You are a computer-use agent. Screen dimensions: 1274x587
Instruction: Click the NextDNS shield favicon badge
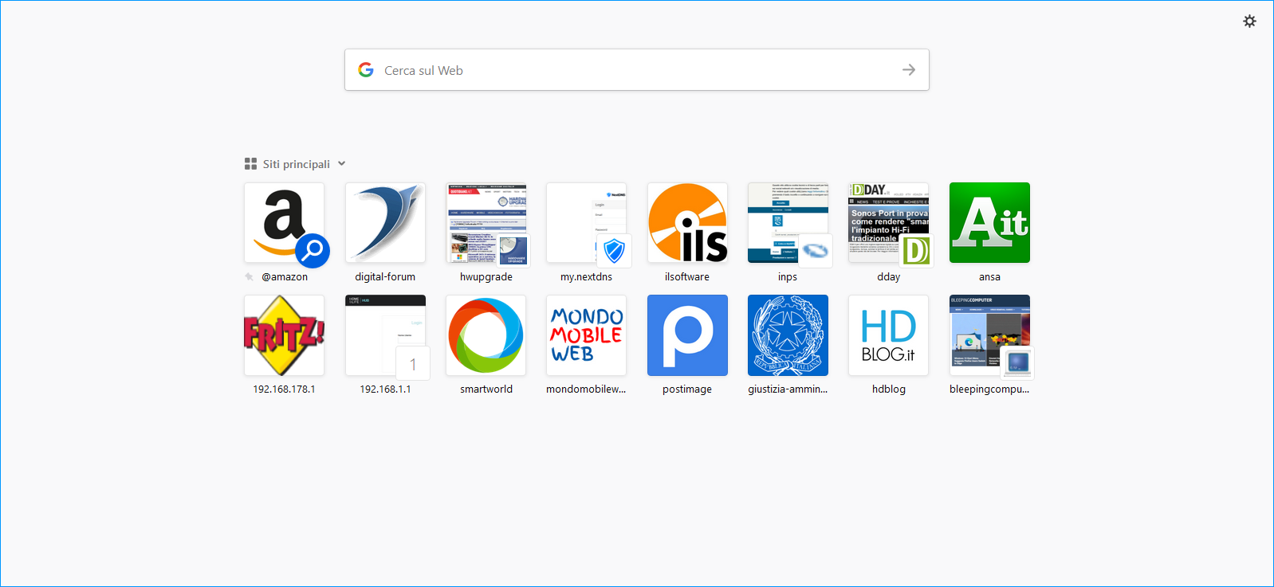614,251
